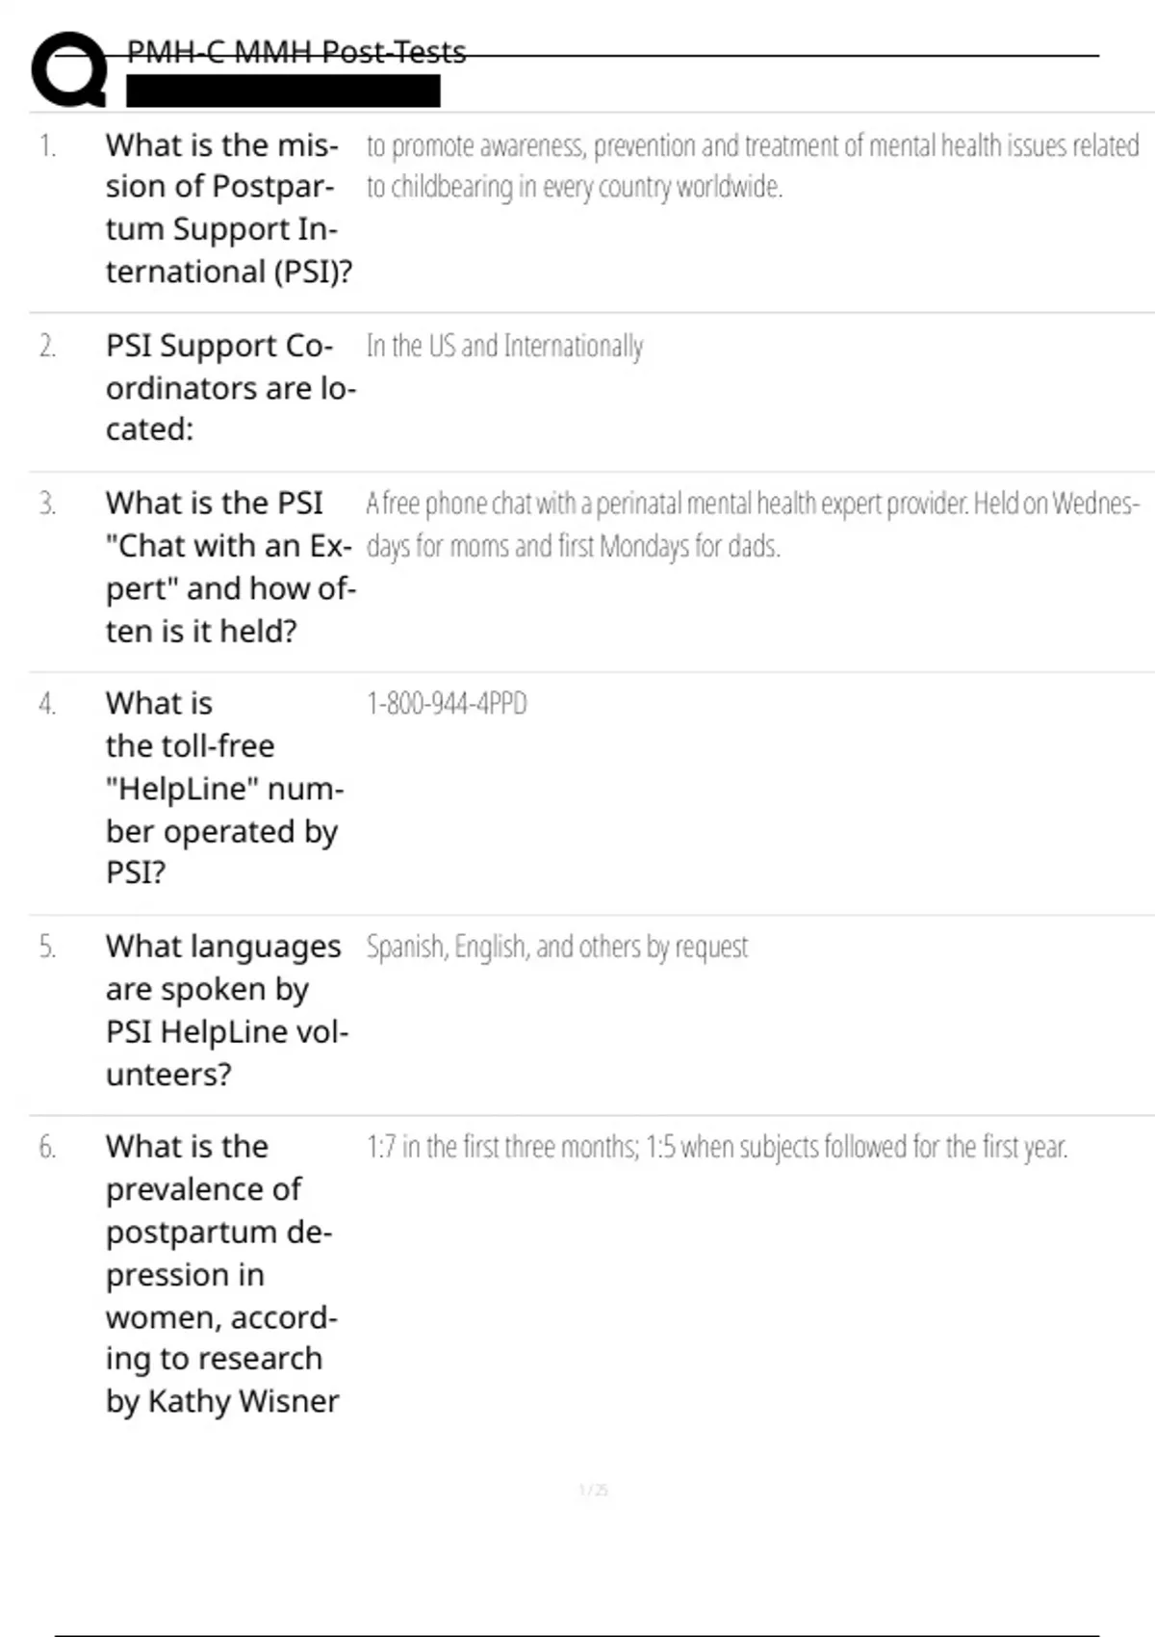Select the PSI Support Coordinators question
This screenshot has width=1155, height=1637.
coord(230,387)
